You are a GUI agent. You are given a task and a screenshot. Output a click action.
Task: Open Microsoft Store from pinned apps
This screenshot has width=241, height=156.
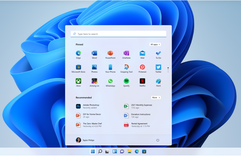pyautogui.click(x=78, y=69)
